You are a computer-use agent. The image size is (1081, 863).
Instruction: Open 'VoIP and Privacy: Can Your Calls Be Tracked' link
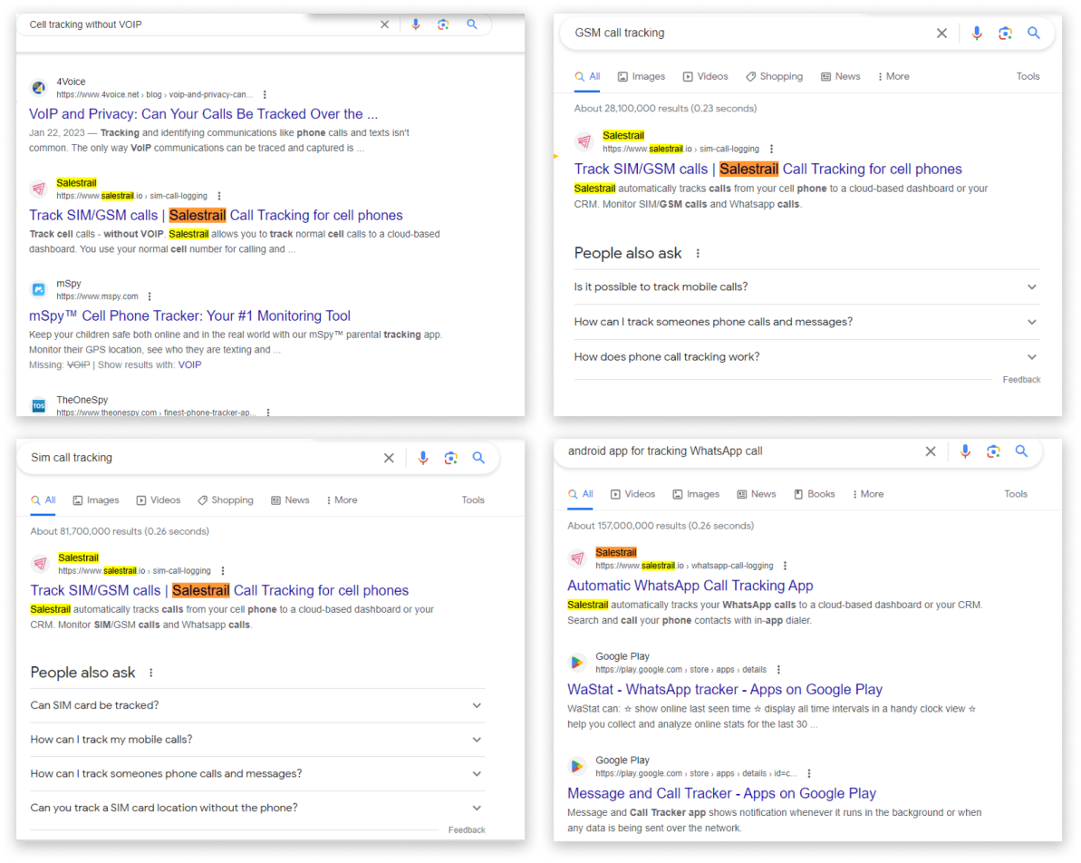click(x=203, y=114)
